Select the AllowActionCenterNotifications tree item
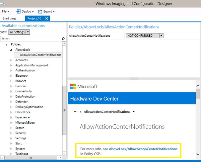This screenshot has height=162, width=201. pos(40,55)
